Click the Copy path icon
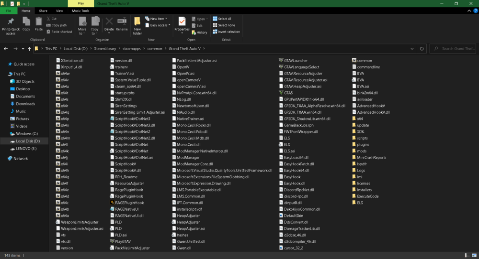479x259 pixels. point(48,25)
